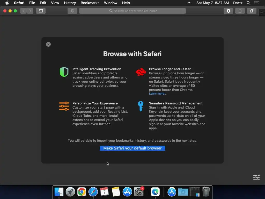Viewport: 265px width, 199px height.
Task: Open Notes from the Dock
Action: 116,192
